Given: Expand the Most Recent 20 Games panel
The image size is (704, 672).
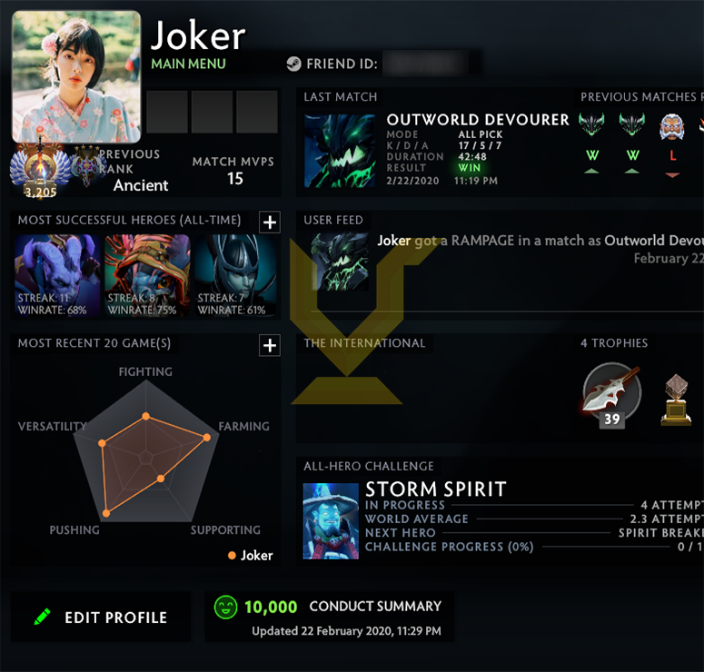Looking at the screenshot, I should [x=270, y=345].
